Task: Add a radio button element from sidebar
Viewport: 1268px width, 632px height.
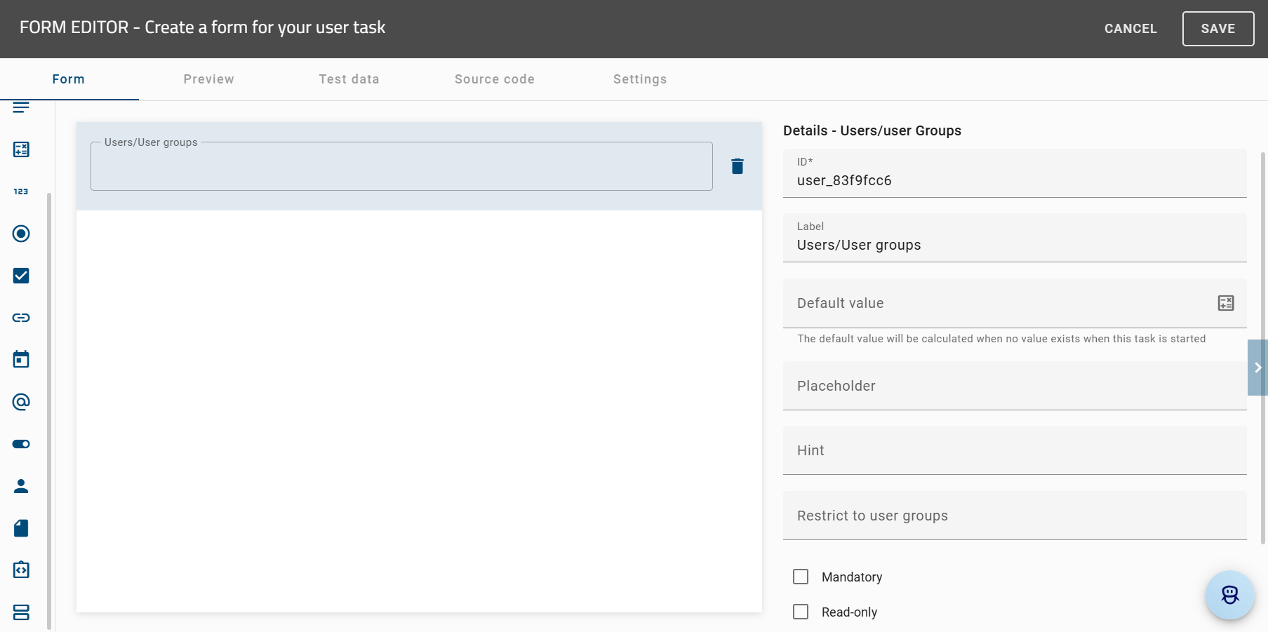Action: coord(21,234)
